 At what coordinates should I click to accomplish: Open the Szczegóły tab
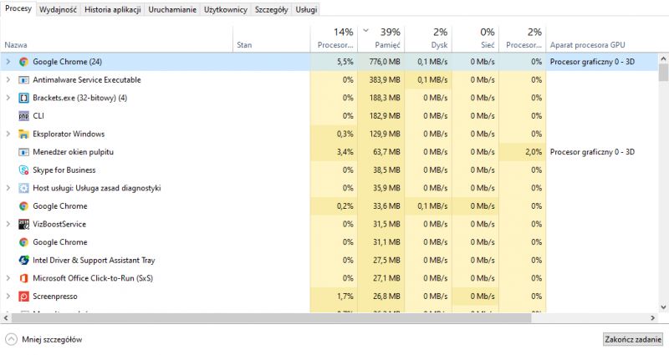click(271, 9)
